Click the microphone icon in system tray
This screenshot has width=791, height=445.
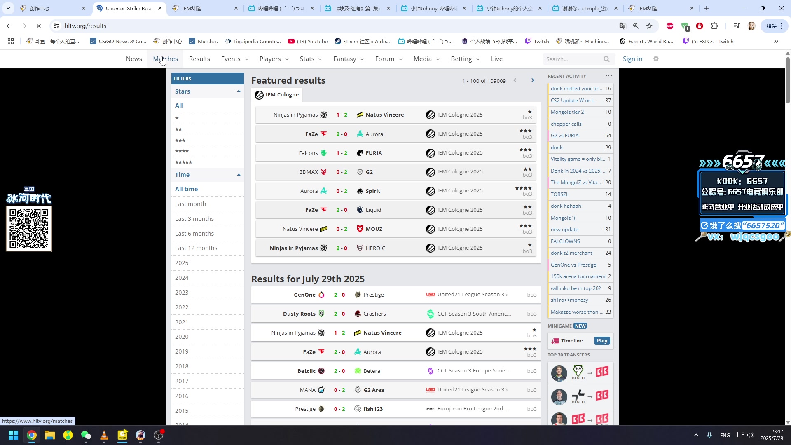[x=709, y=435]
